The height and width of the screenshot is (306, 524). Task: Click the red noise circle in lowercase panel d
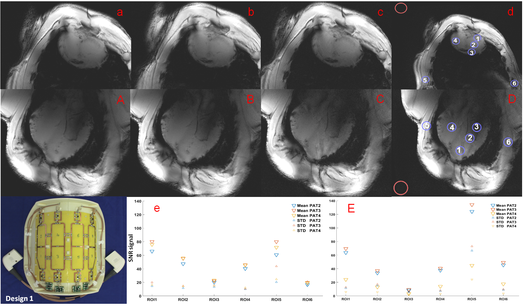pos(401,8)
